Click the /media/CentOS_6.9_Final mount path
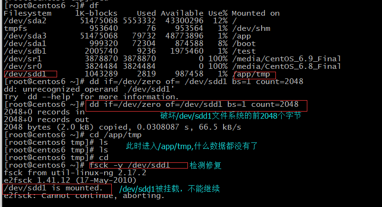382x207 pixels. coord(286,59)
